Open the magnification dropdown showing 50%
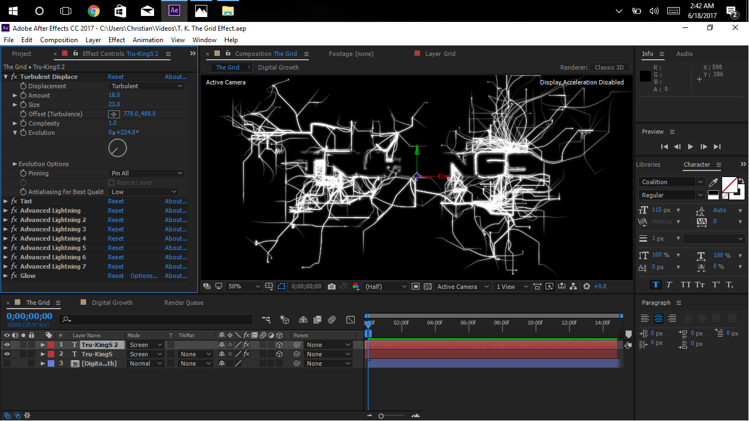Image resolution: width=749 pixels, height=421 pixels. coord(245,287)
